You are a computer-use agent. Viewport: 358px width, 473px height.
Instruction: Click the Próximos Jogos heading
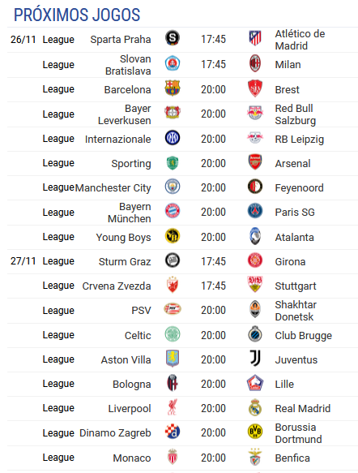coord(77,15)
